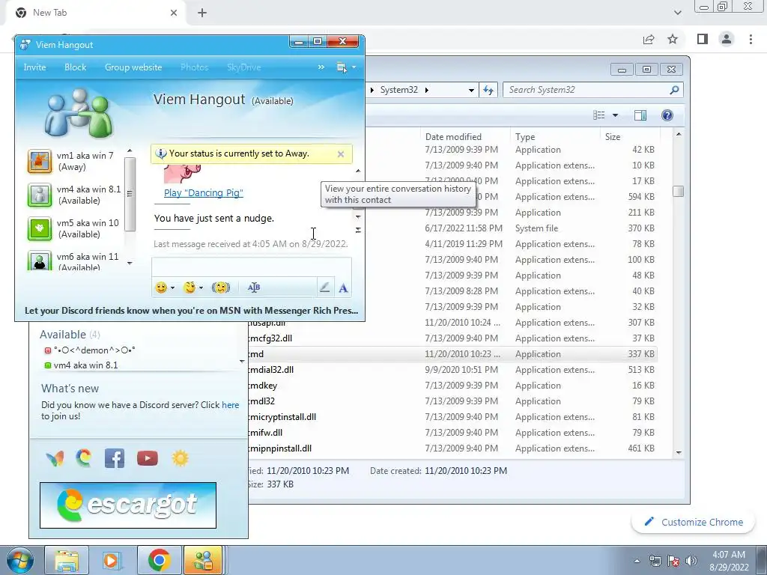Open Windows Media Player taskbar icon

pyautogui.click(x=112, y=560)
